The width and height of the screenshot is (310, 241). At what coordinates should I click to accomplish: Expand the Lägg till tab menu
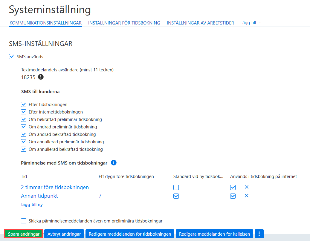click(x=251, y=23)
